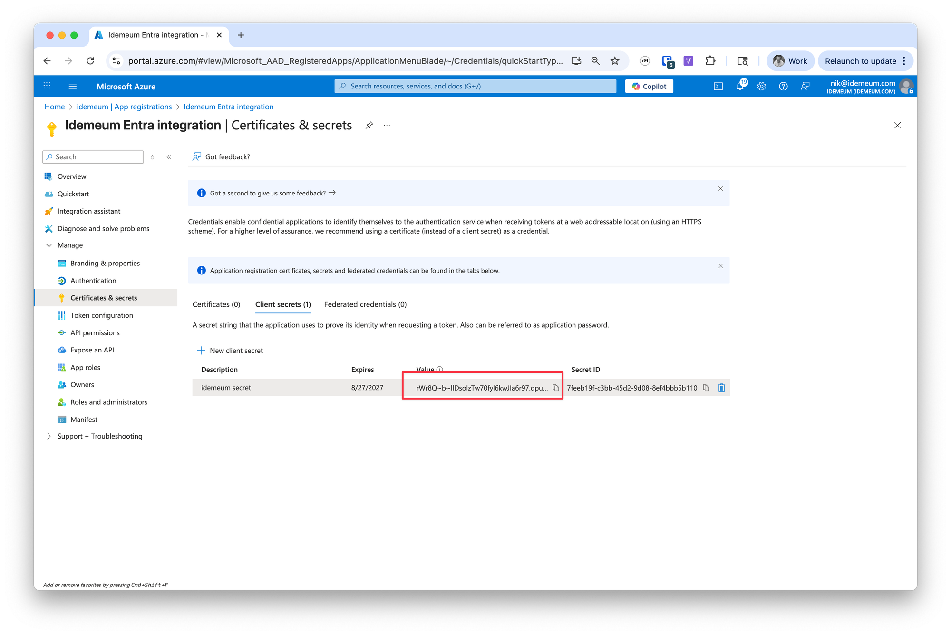Reload the browser page
The height and width of the screenshot is (635, 951).
[x=90, y=61]
